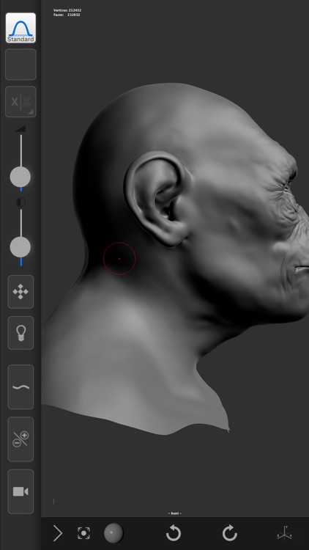Click the brush size slider handle
This screenshot has width=309, height=550.
point(21,177)
